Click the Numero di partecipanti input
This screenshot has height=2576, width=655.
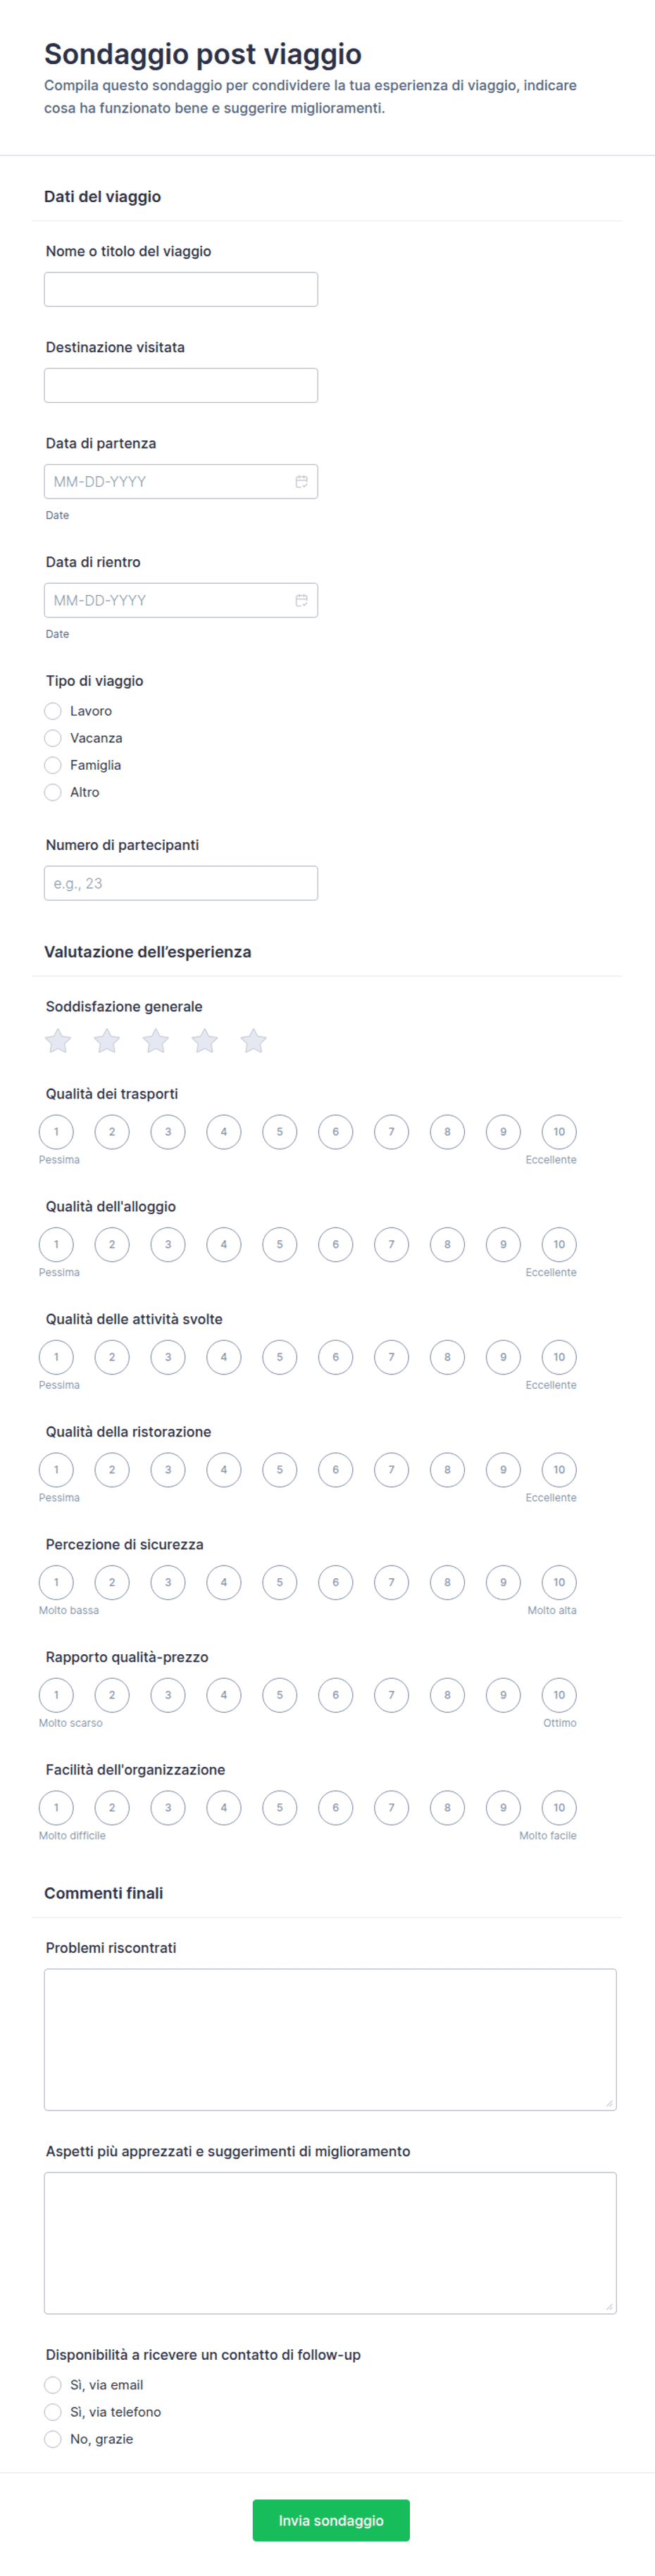coord(181,883)
